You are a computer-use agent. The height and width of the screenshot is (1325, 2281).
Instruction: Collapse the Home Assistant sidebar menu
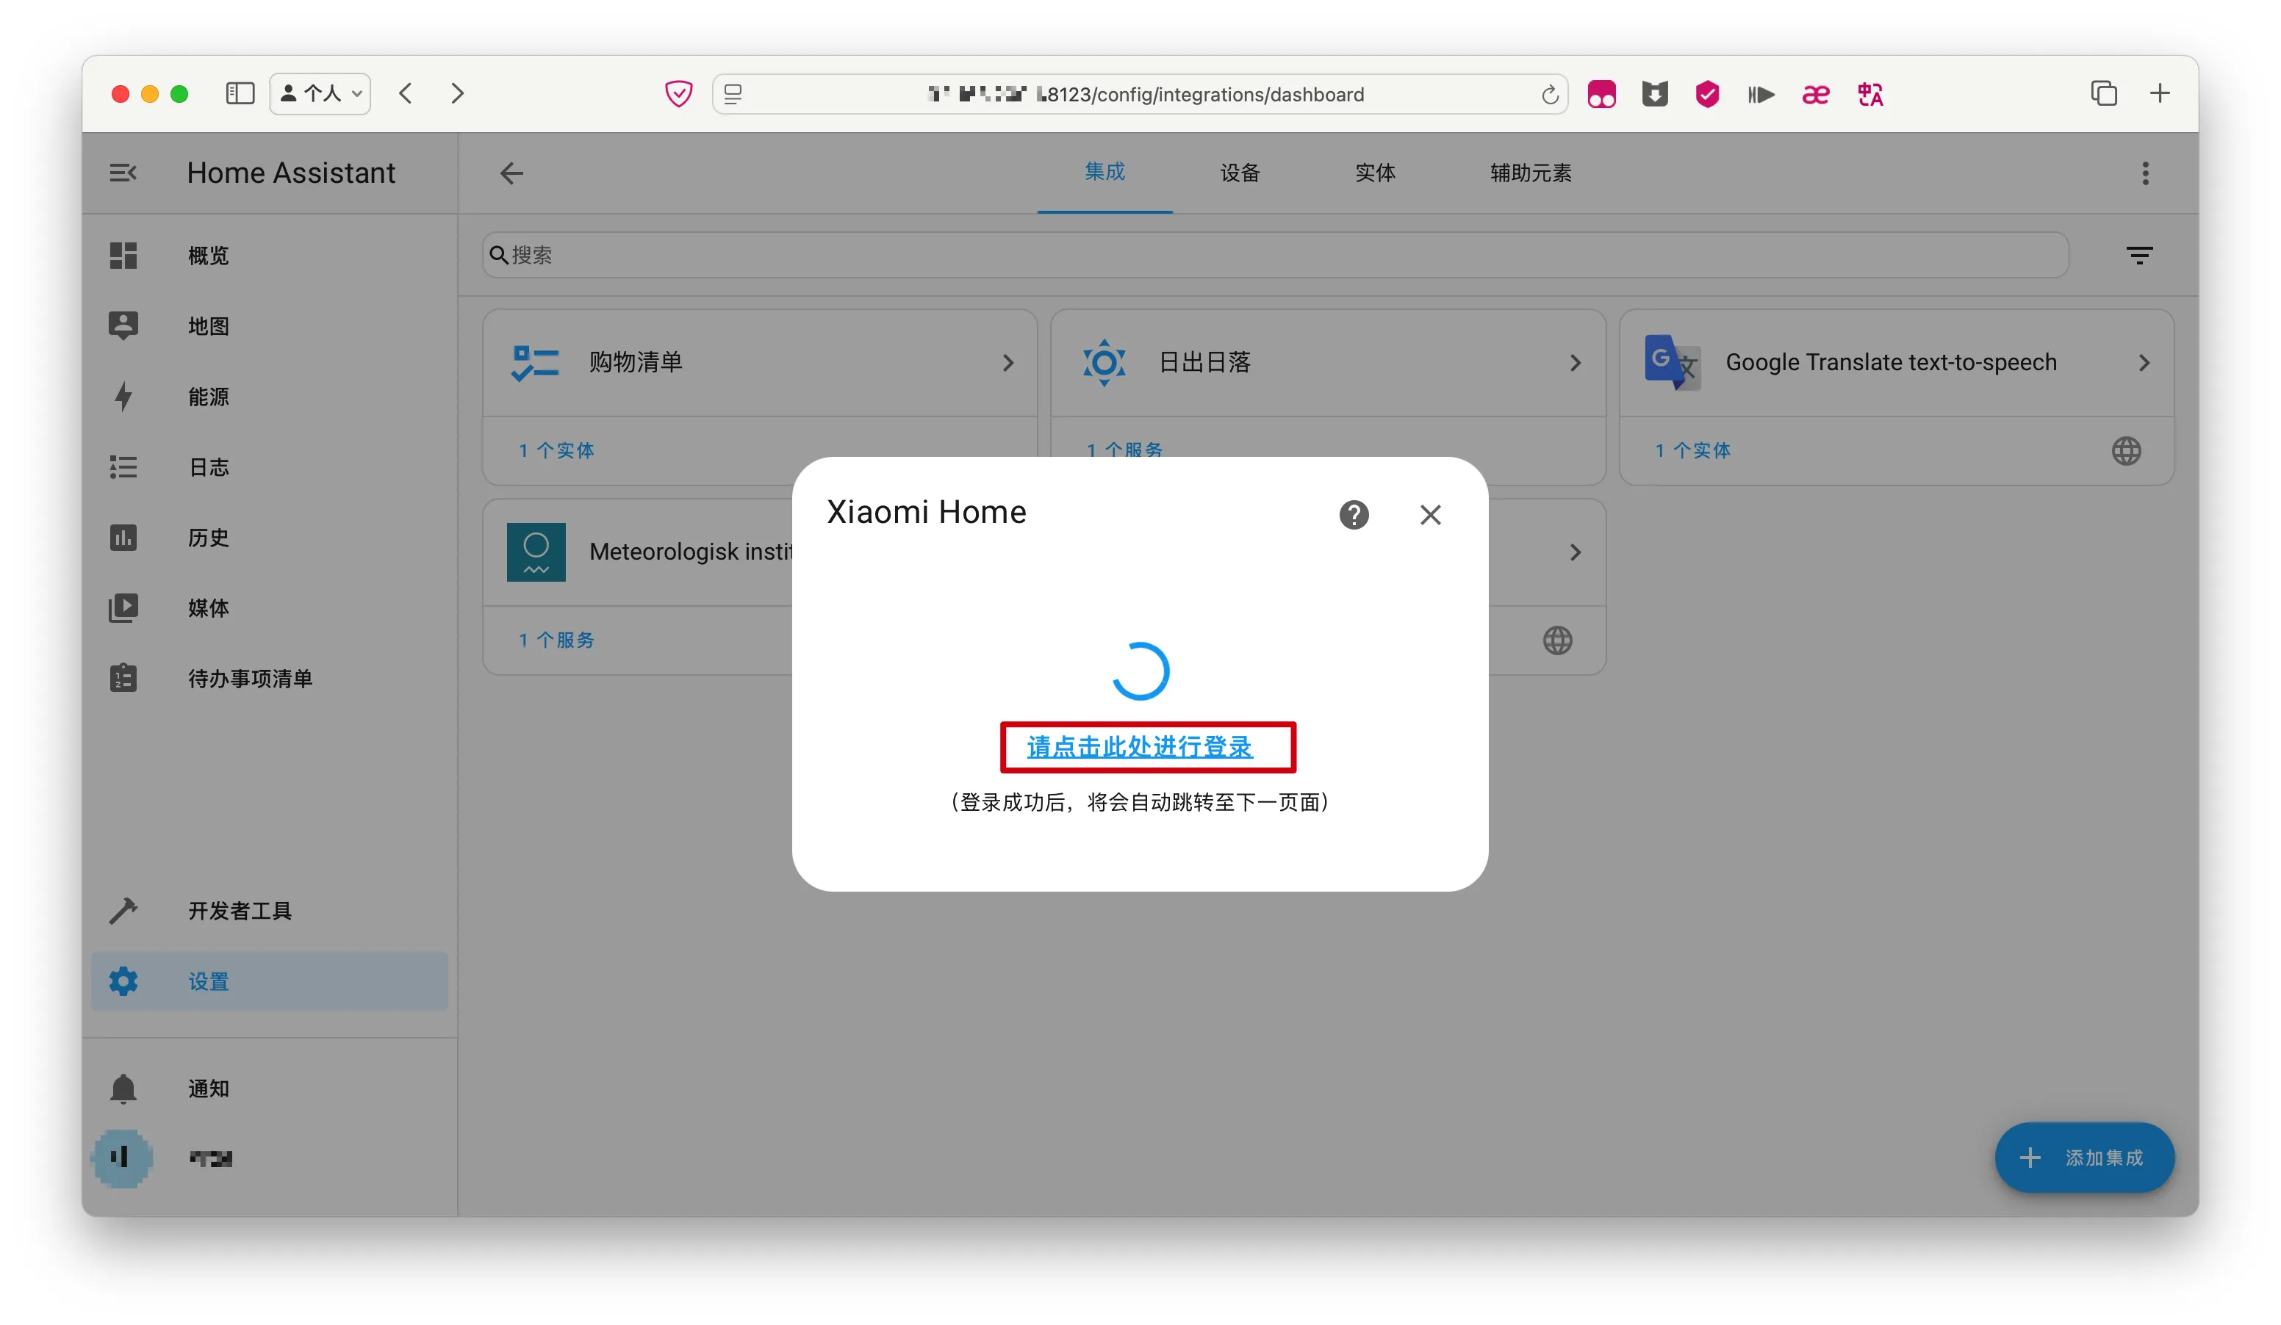click(123, 172)
